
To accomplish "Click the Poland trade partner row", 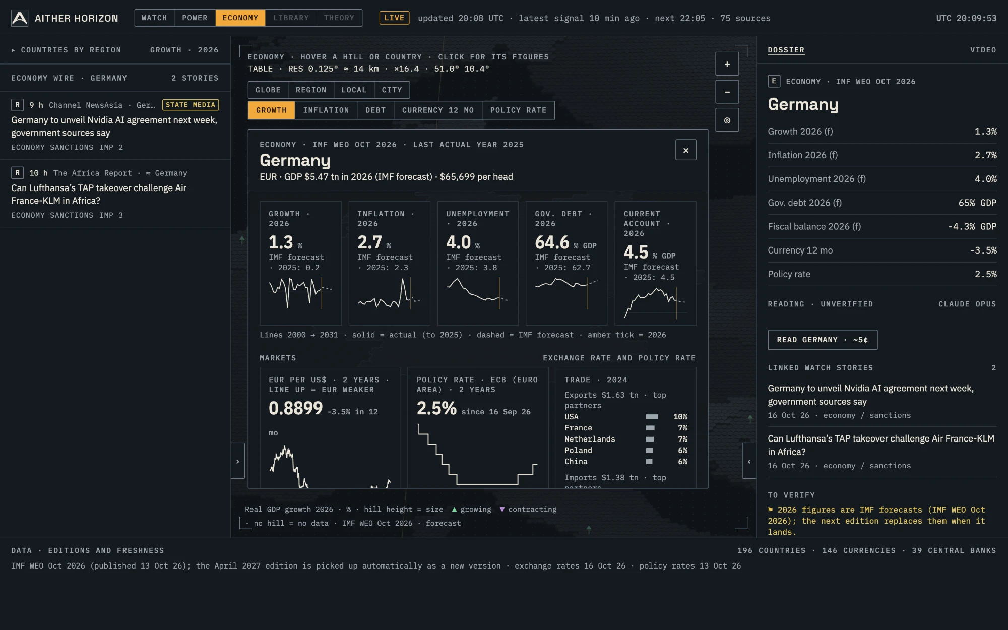I will click(626, 451).
